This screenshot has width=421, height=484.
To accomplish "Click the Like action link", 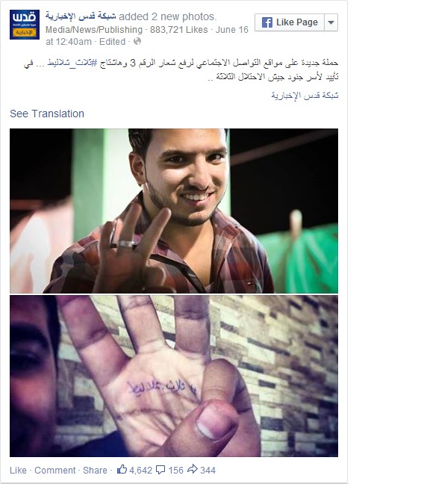I will point(18,470).
